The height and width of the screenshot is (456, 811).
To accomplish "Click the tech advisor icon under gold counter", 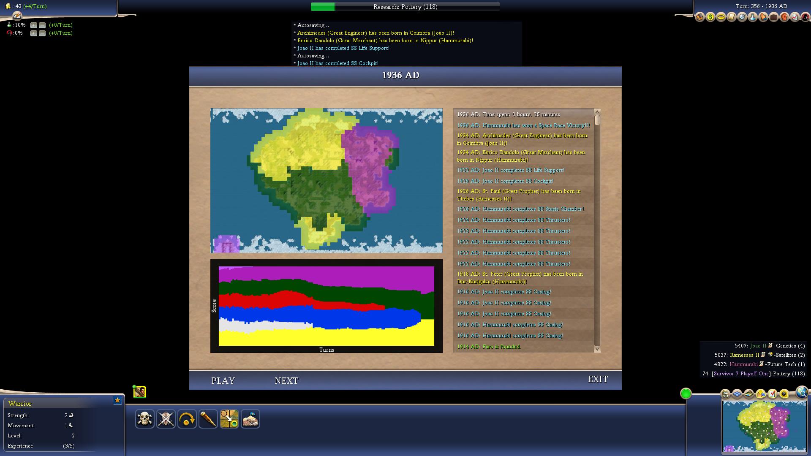I will (x=17, y=16).
